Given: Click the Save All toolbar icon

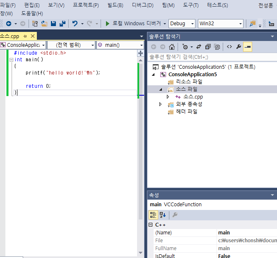Looking at the screenshot, I should click(x=62, y=24).
